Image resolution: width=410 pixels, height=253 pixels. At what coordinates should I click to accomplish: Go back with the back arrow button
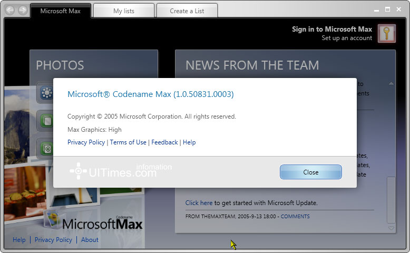click(x=10, y=11)
